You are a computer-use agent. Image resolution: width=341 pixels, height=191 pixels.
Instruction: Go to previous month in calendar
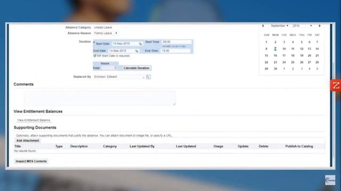263,26
